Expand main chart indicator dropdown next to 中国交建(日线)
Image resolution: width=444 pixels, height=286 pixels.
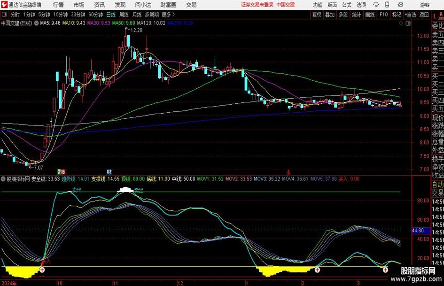click(36, 23)
